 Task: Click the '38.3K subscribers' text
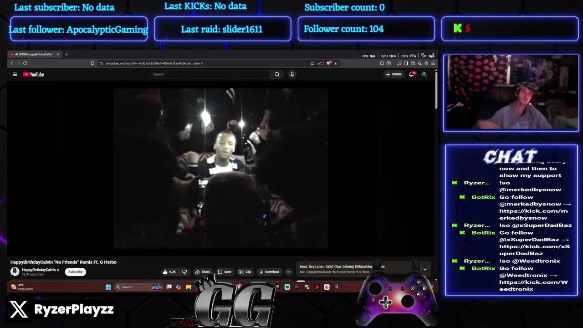coord(33,274)
